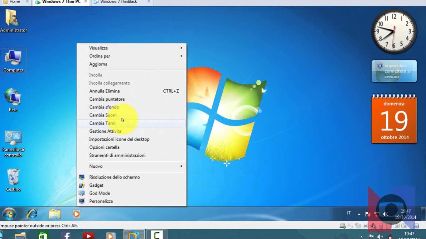Viewport: 426px width, 239px height.
Task: Click the calendar gadget showing 19
Action: pyautogui.click(x=394, y=119)
